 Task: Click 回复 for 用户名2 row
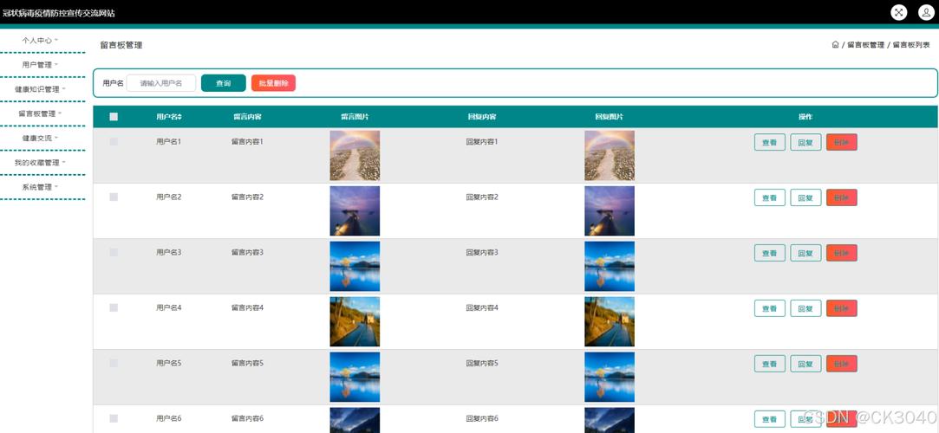click(805, 197)
